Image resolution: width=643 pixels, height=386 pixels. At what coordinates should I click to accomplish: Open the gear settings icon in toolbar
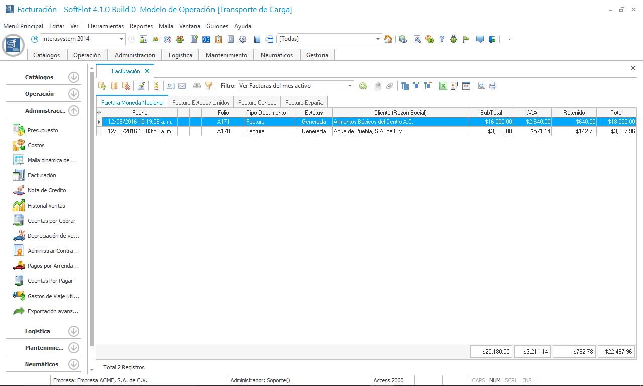(243, 39)
